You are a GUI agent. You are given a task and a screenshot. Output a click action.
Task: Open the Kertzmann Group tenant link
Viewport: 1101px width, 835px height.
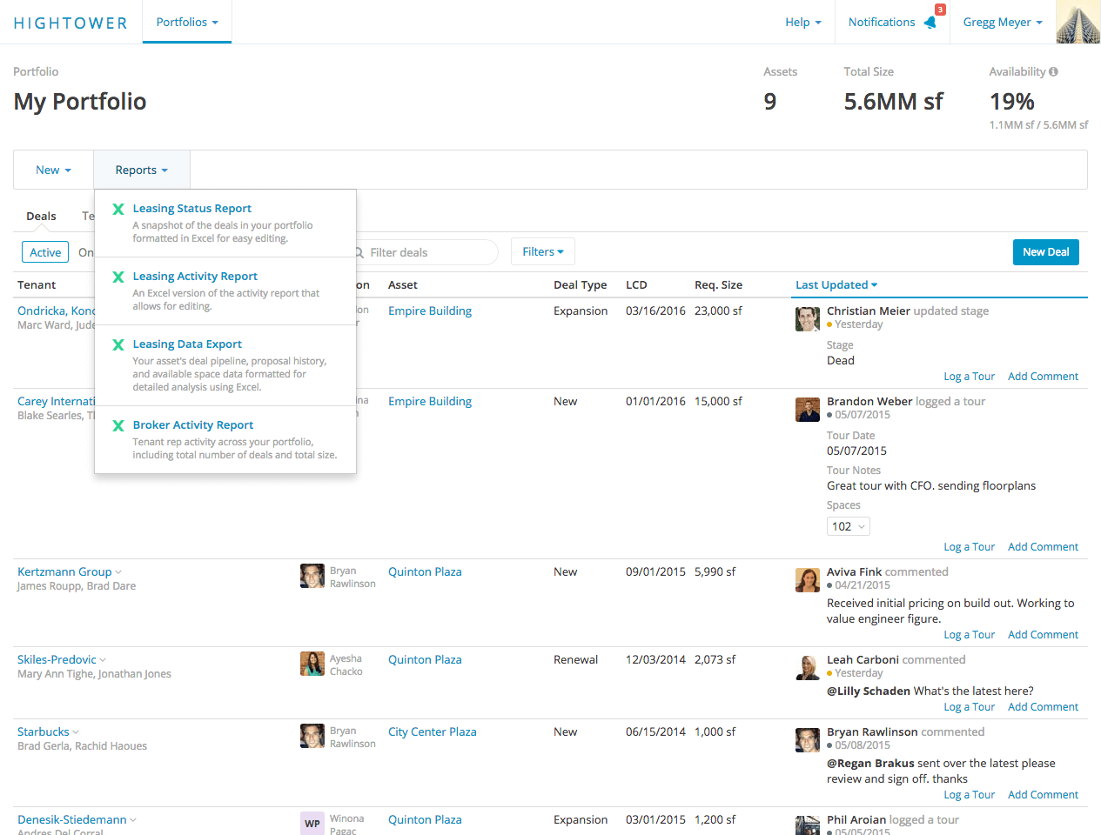[x=64, y=571]
